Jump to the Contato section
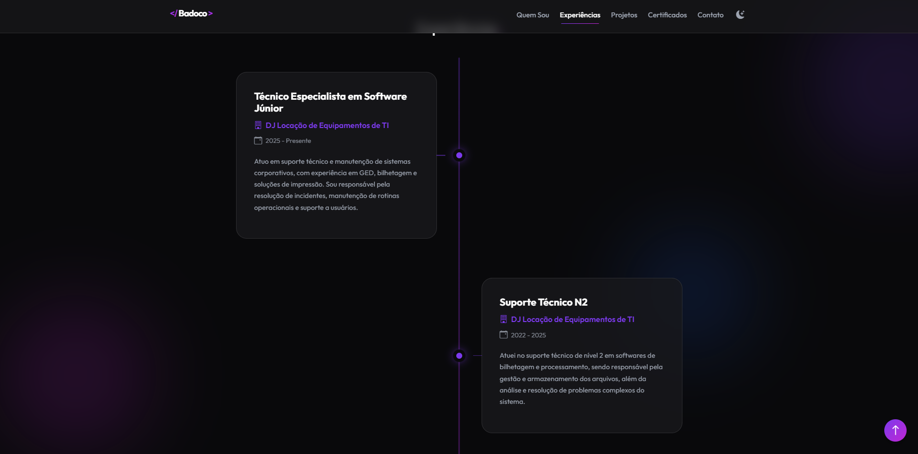This screenshot has width=918, height=454. coord(710,15)
